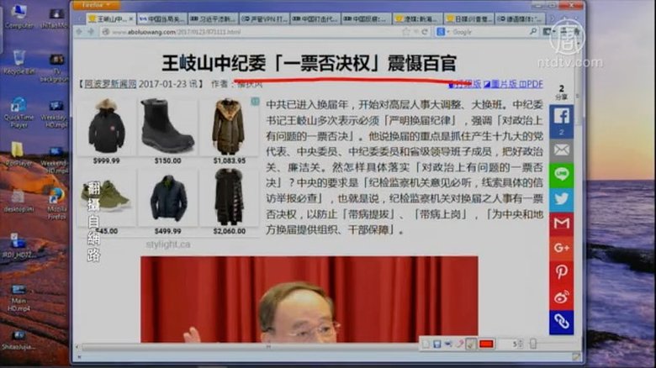
Task: Share article via Facebook icon
Action: click(x=561, y=116)
